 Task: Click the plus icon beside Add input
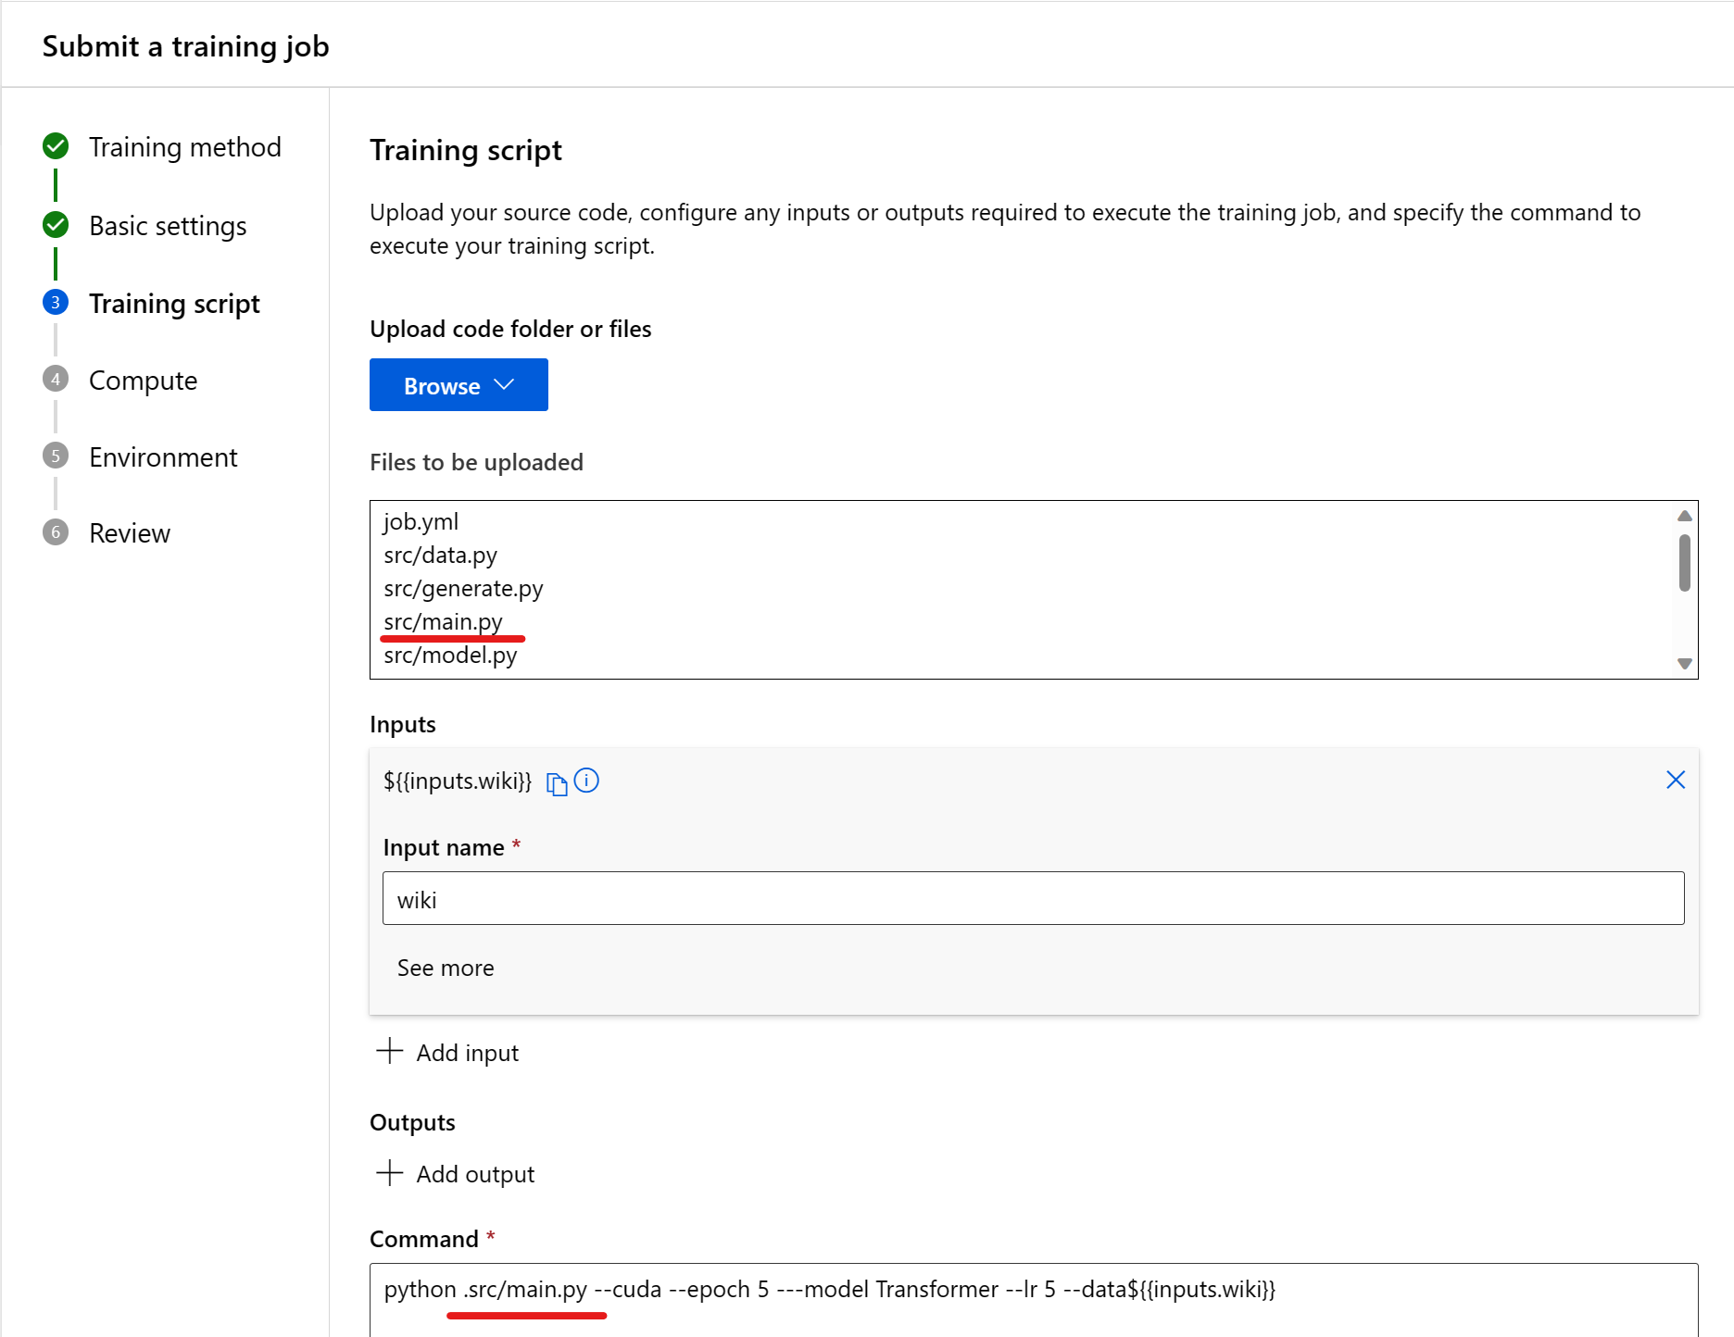click(x=390, y=1051)
